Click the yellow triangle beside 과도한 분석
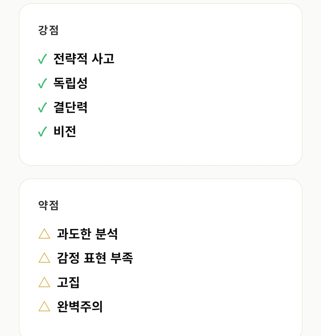 click(x=44, y=234)
